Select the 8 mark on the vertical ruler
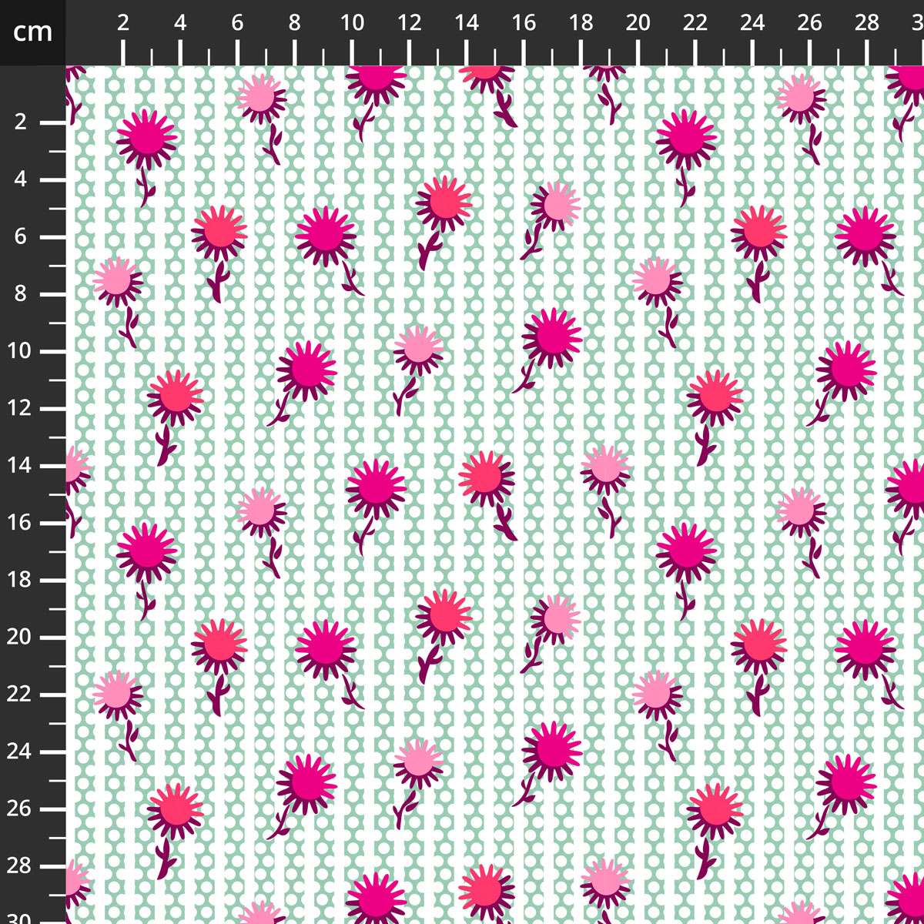This screenshot has height=924, width=924. 20,293
